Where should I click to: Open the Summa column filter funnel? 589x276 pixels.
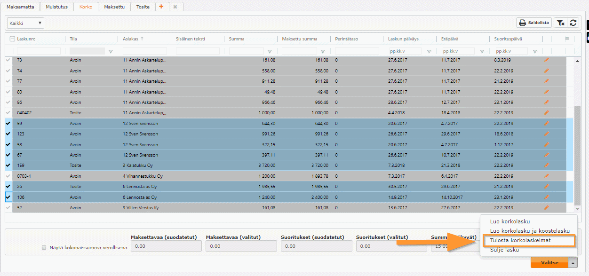[x=270, y=51]
